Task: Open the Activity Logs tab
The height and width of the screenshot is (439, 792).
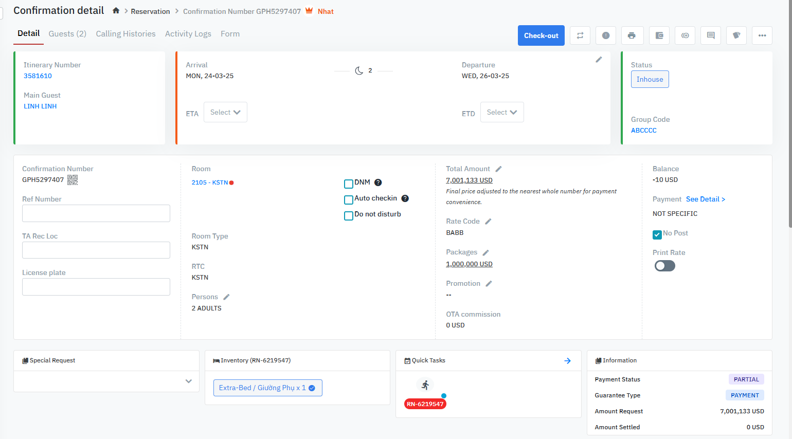Action: click(188, 34)
